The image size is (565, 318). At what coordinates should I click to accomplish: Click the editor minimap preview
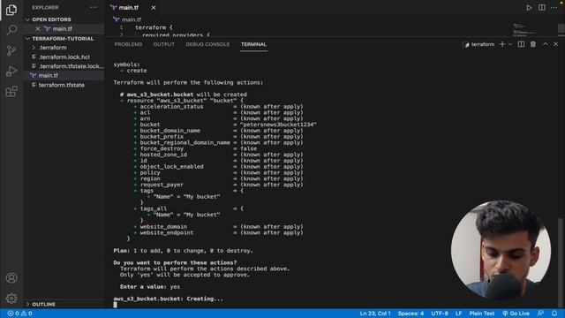coord(524,29)
